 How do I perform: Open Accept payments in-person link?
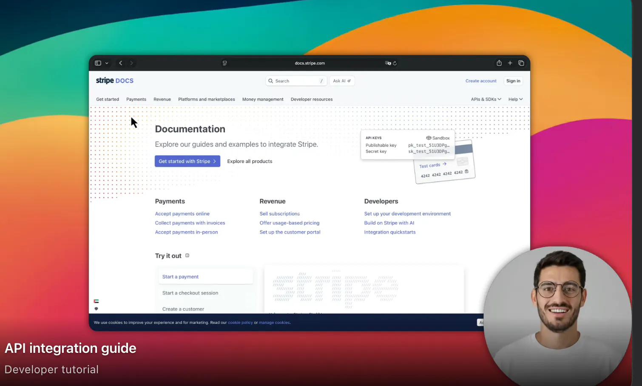click(186, 232)
